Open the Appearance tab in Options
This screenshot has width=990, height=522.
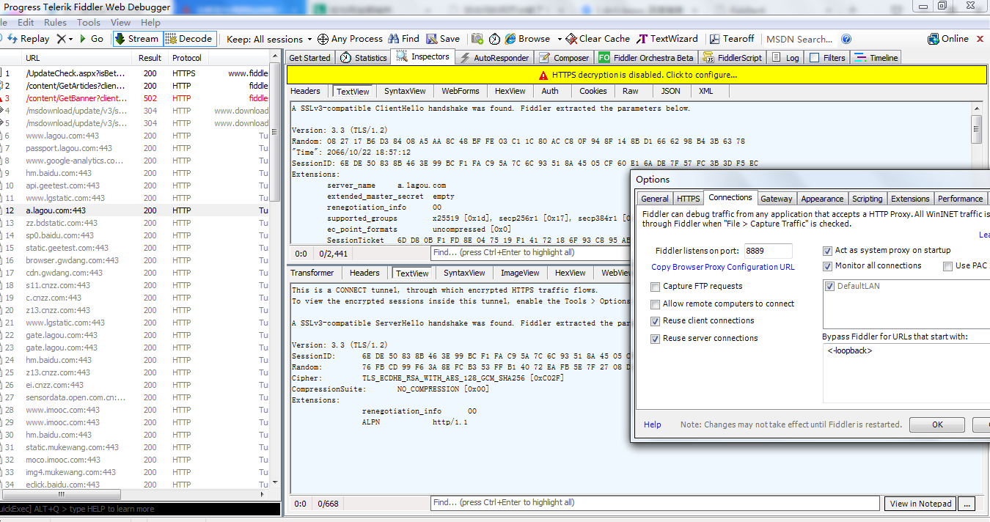822,199
